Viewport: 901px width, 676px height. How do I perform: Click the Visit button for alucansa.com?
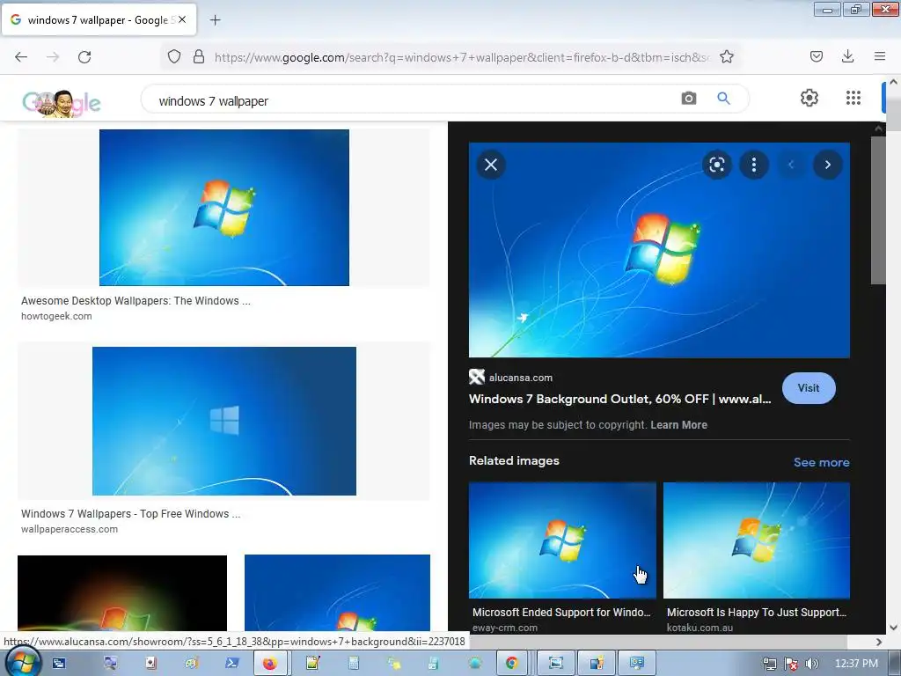pos(809,388)
